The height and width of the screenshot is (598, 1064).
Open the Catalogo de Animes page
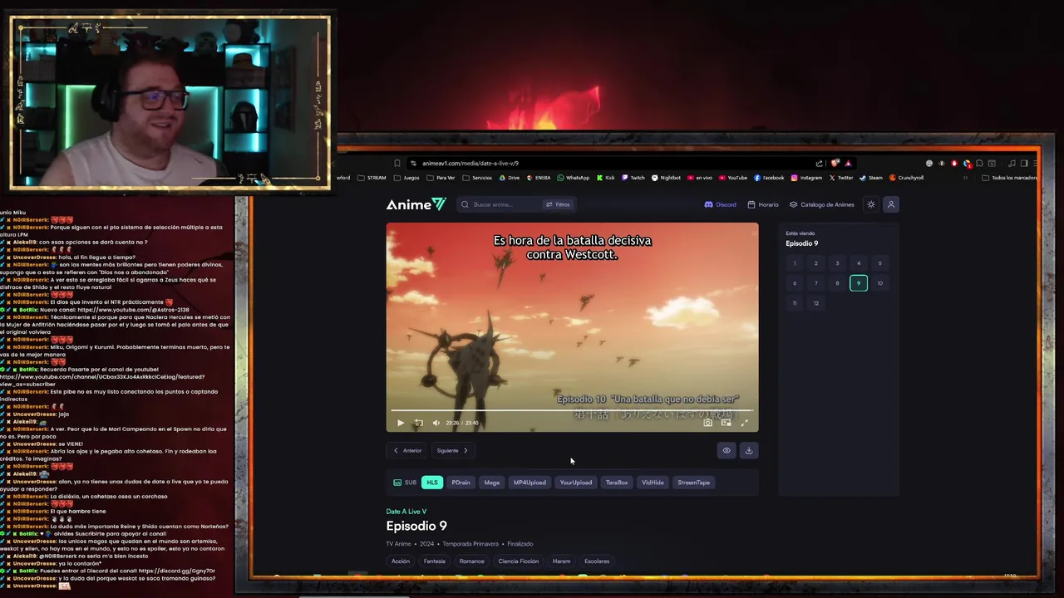[x=822, y=204]
